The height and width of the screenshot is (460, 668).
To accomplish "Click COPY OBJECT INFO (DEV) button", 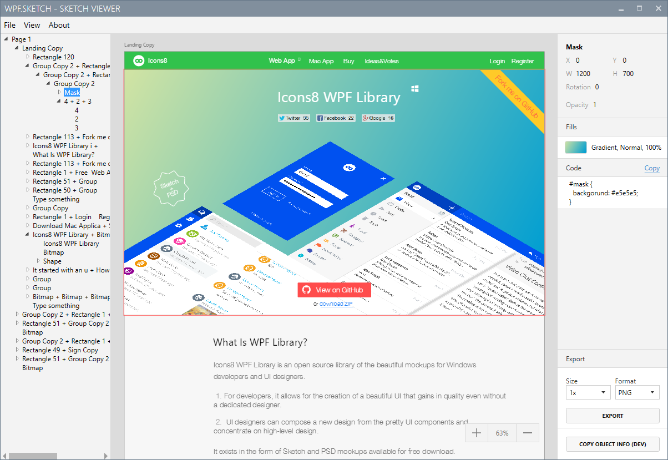I will (613, 444).
